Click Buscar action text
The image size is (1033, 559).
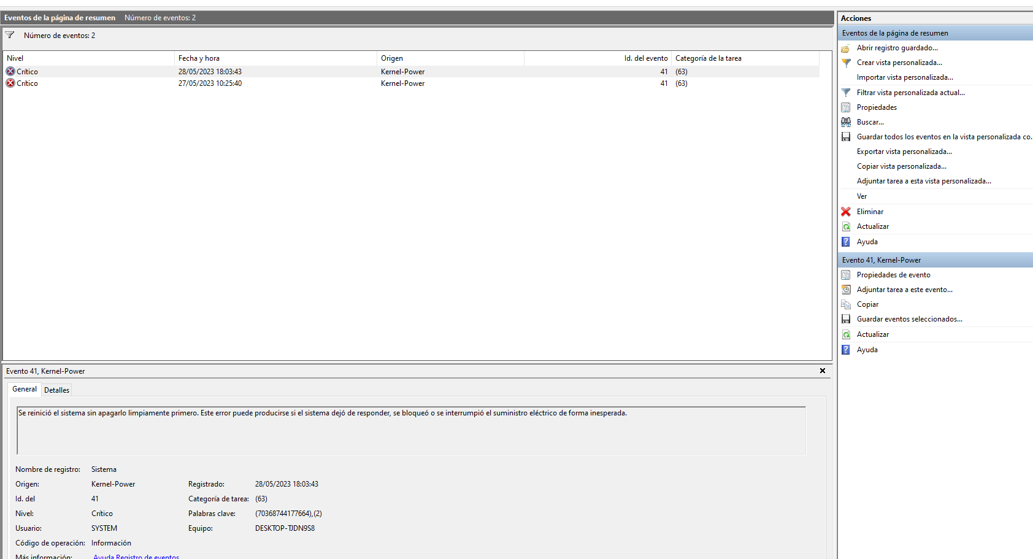coord(870,122)
